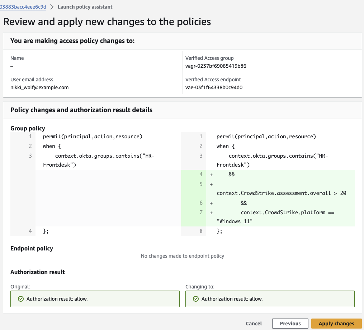Click the plus marker next to line 4
Image resolution: width=364 pixels, height=330 pixels.
click(x=211, y=174)
